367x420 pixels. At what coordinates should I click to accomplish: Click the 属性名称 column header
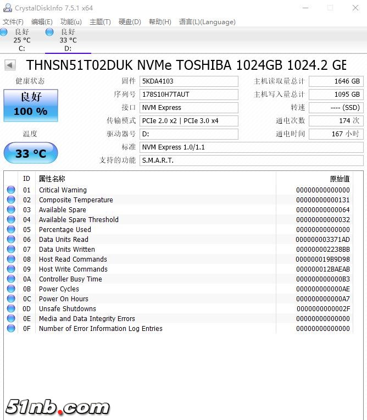52,179
